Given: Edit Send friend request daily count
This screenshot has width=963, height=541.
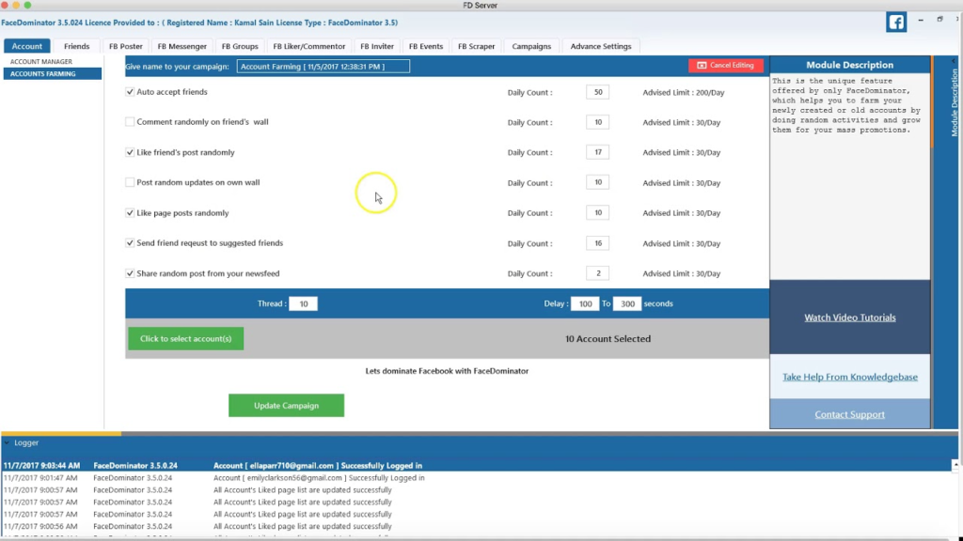Looking at the screenshot, I should pos(597,243).
